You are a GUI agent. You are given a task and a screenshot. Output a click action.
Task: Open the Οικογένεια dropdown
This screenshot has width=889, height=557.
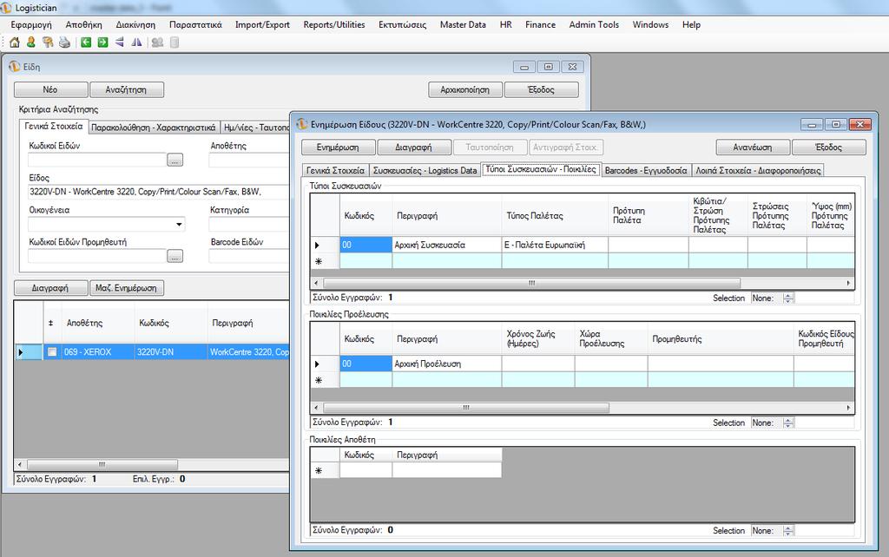tap(179, 225)
